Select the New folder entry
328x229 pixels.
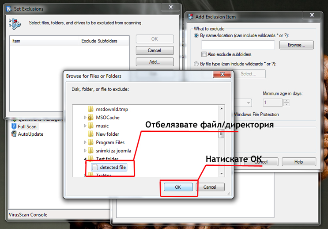[107, 134]
